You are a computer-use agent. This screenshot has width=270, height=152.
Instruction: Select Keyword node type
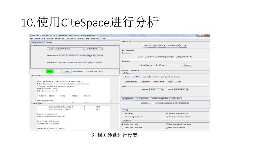pyautogui.click(x=162, y=77)
